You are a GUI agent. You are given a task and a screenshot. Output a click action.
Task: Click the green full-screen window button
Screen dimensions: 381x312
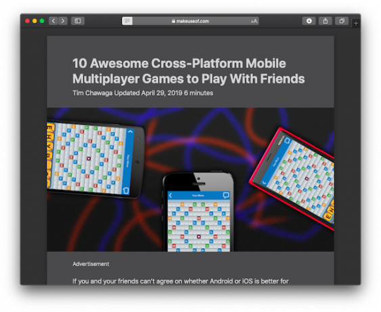42,21
